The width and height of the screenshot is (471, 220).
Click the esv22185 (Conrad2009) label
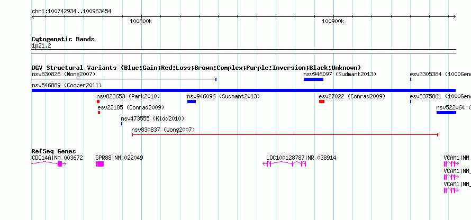point(131,107)
